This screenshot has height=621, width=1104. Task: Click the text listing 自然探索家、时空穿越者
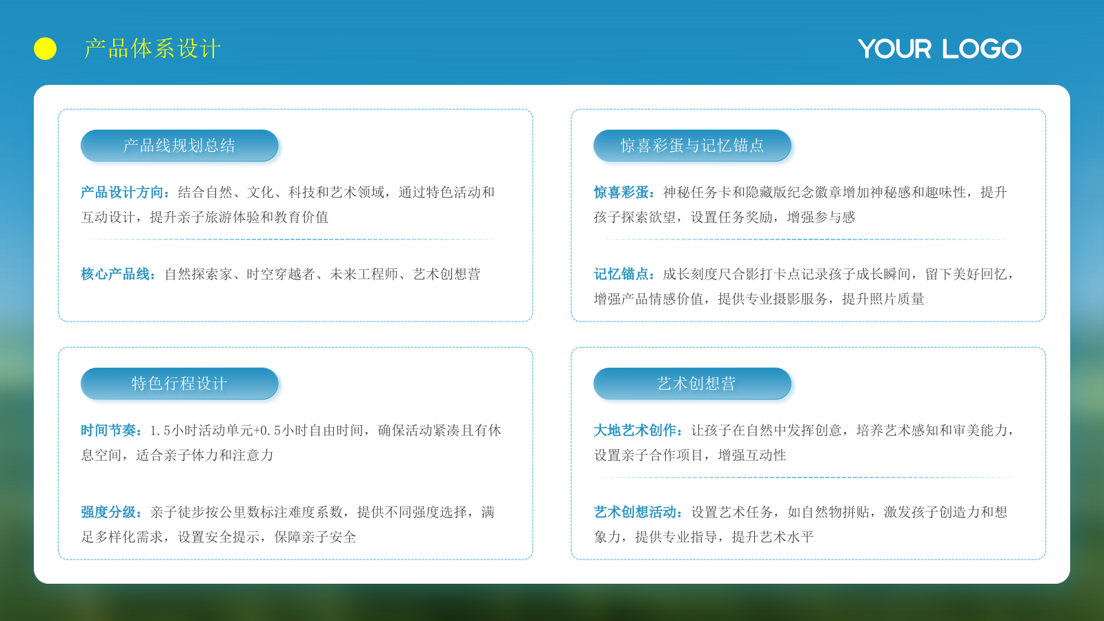[322, 275]
